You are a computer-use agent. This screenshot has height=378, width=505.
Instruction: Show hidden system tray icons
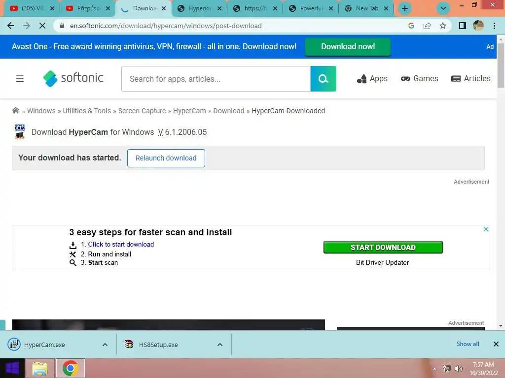[434, 369]
